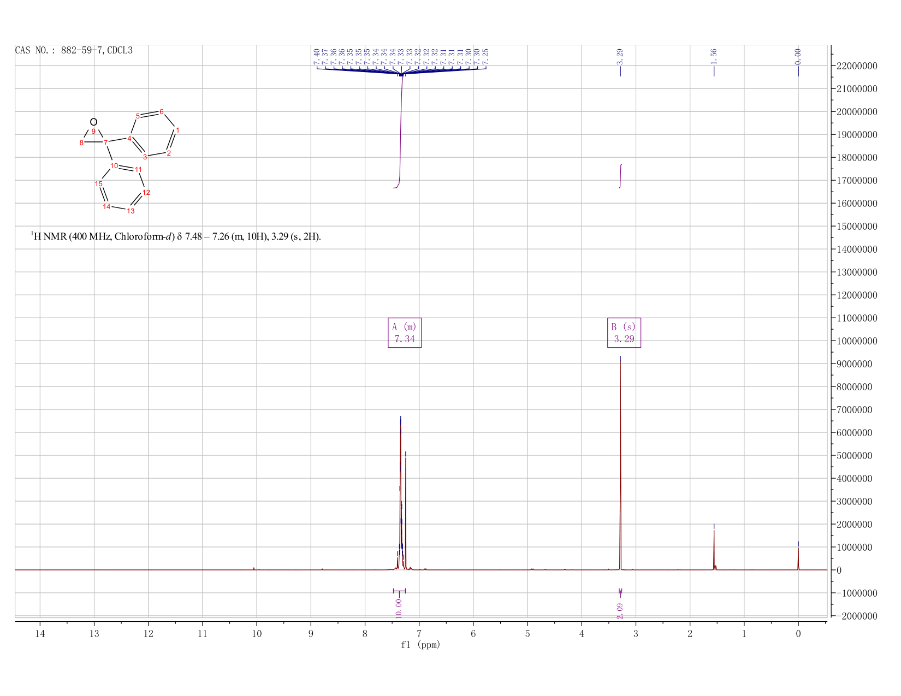Click atom label 7 in the structure
Image resolution: width=901 pixels, height=696 pixels.
point(105,142)
